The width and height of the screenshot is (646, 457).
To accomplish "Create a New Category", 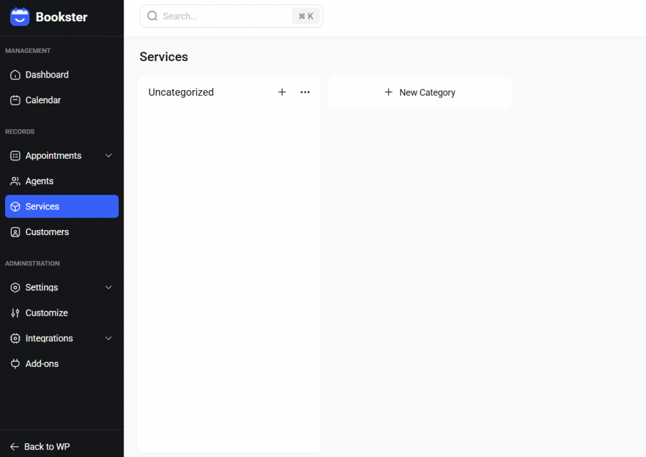I will click(x=420, y=93).
